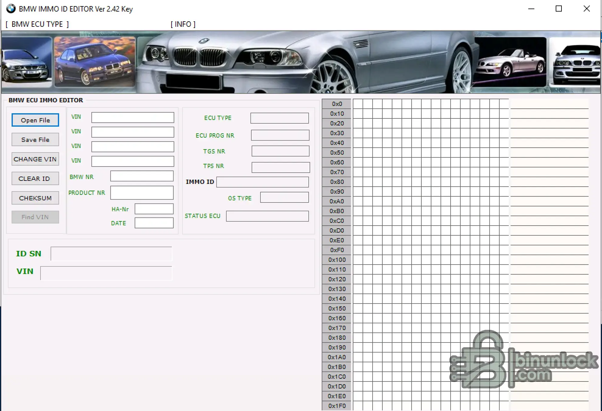Click the TGS NR field

281,151
